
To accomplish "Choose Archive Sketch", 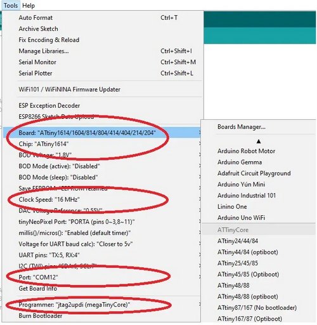I will coord(103,29).
